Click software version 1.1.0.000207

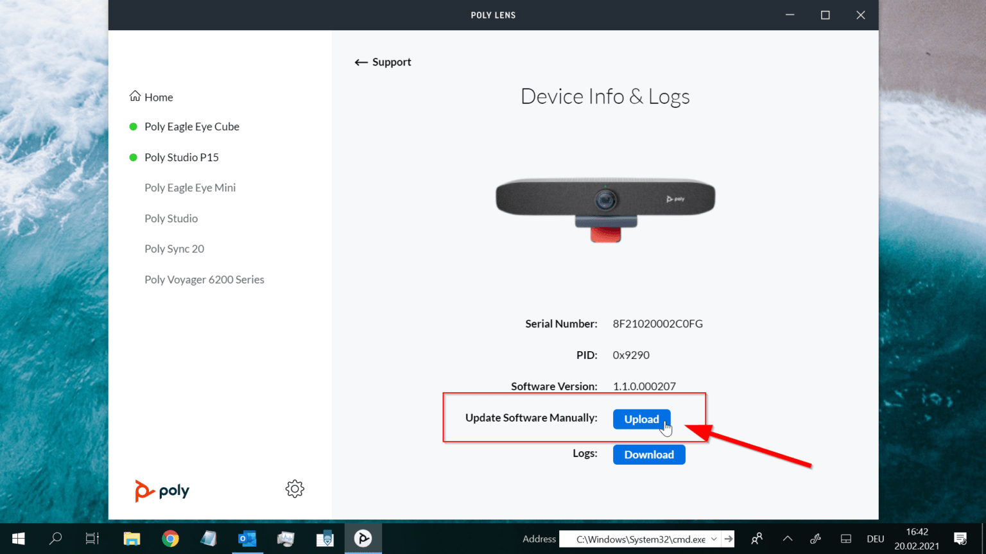tap(644, 386)
